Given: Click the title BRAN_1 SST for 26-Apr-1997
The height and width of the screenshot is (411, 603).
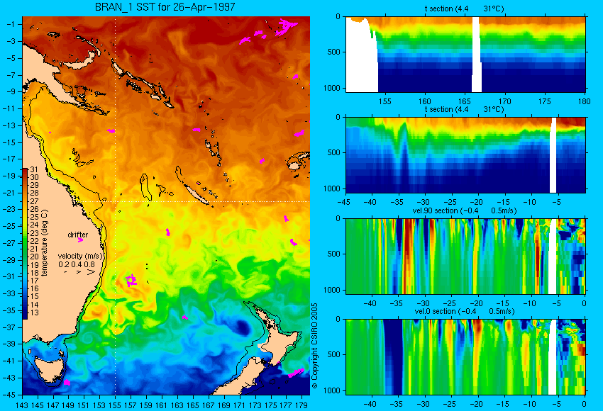Looking at the screenshot, I should (x=165, y=7).
